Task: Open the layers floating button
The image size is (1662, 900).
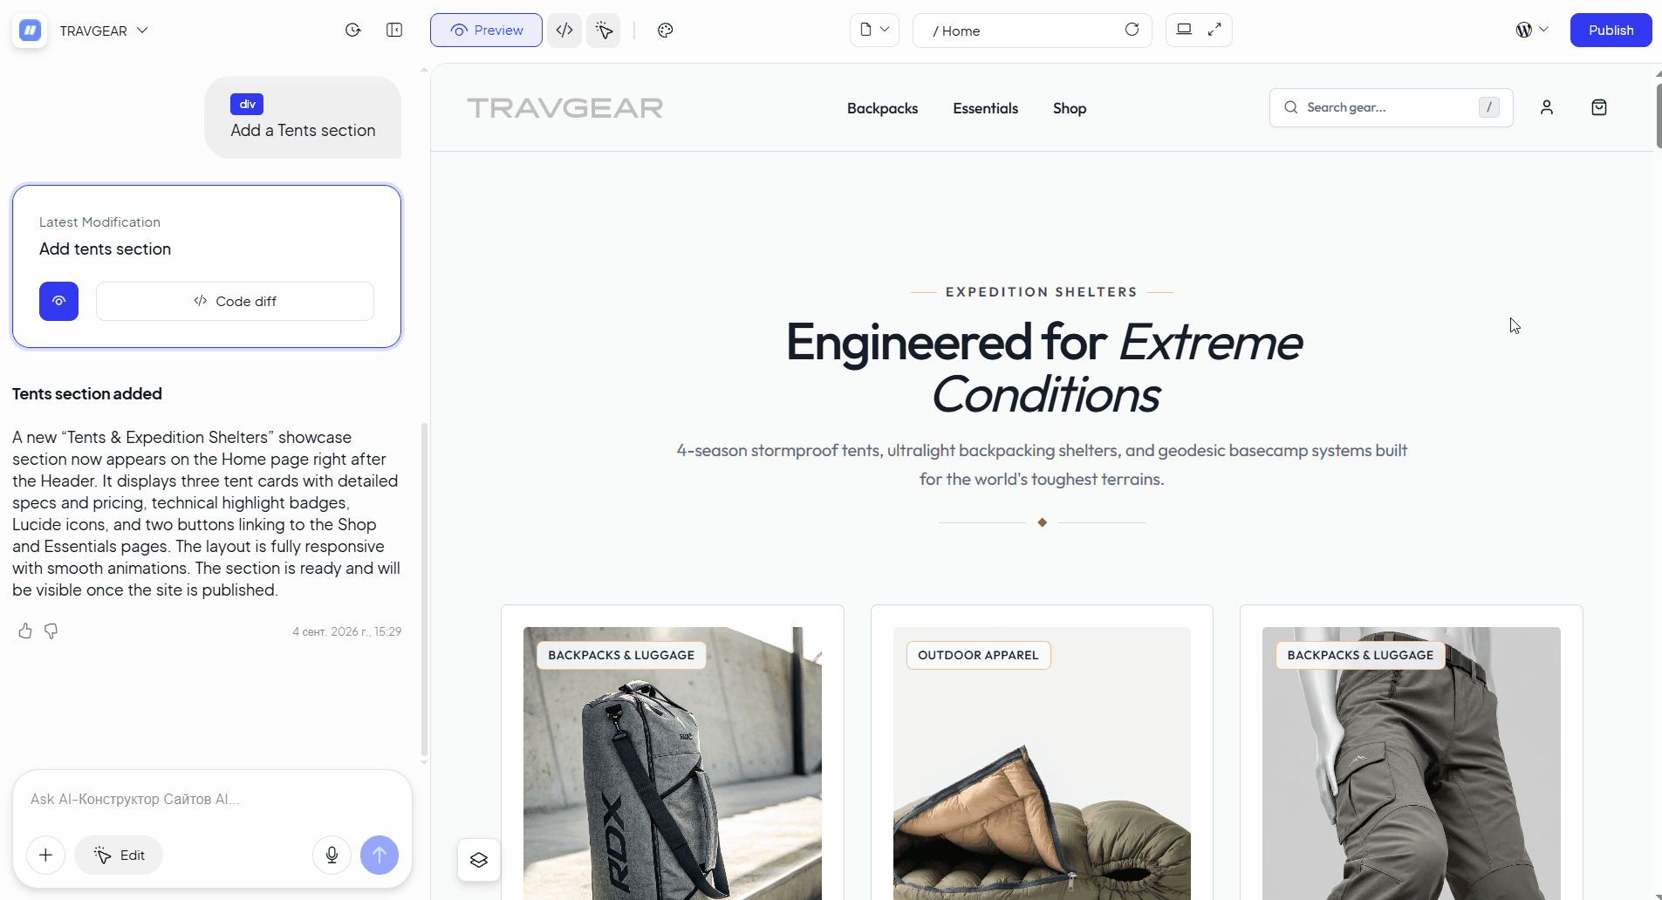Action: [479, 860]
